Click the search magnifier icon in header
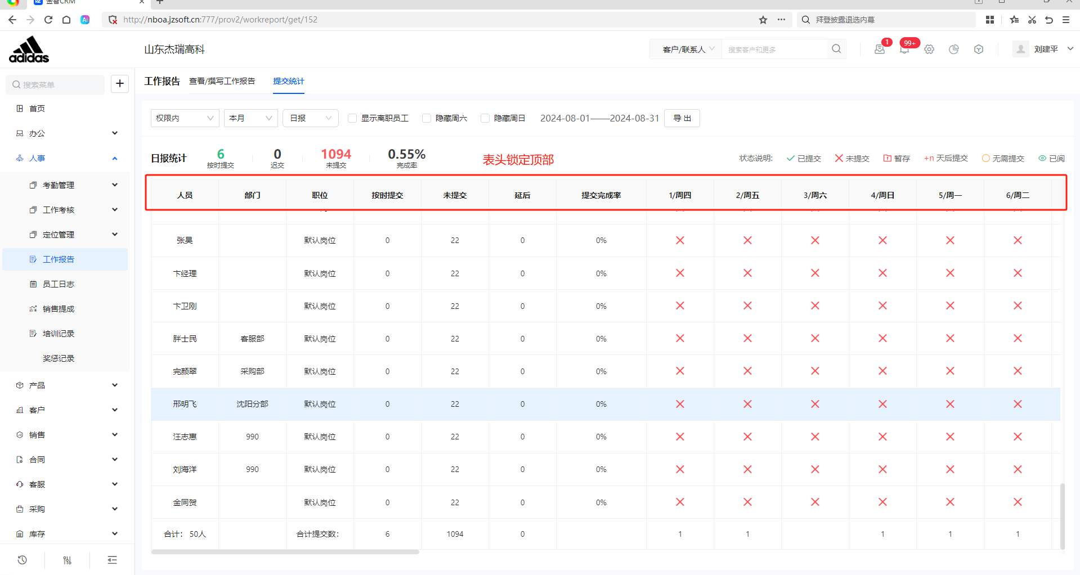Screen dimensions: 1080x575 pyautogui.click(x=836, y=49)
